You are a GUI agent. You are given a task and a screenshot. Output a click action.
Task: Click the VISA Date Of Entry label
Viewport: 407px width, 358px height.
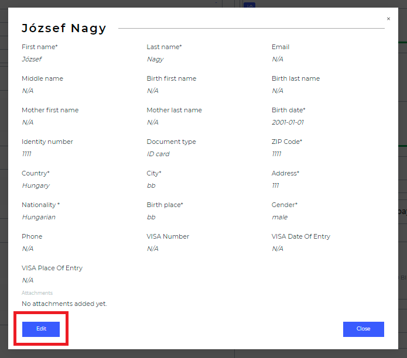click(301, 236)
